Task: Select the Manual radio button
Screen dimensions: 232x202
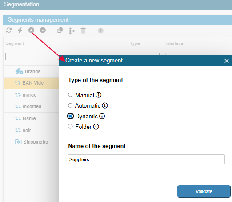Action: coord(70,95)
